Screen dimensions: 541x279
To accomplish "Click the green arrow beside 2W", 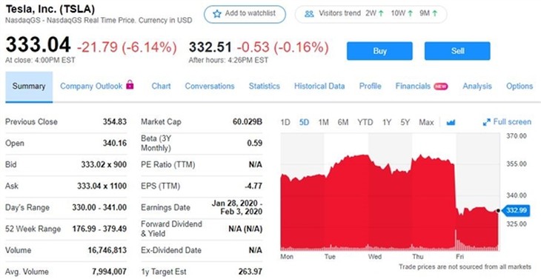I will click(381, 13).
